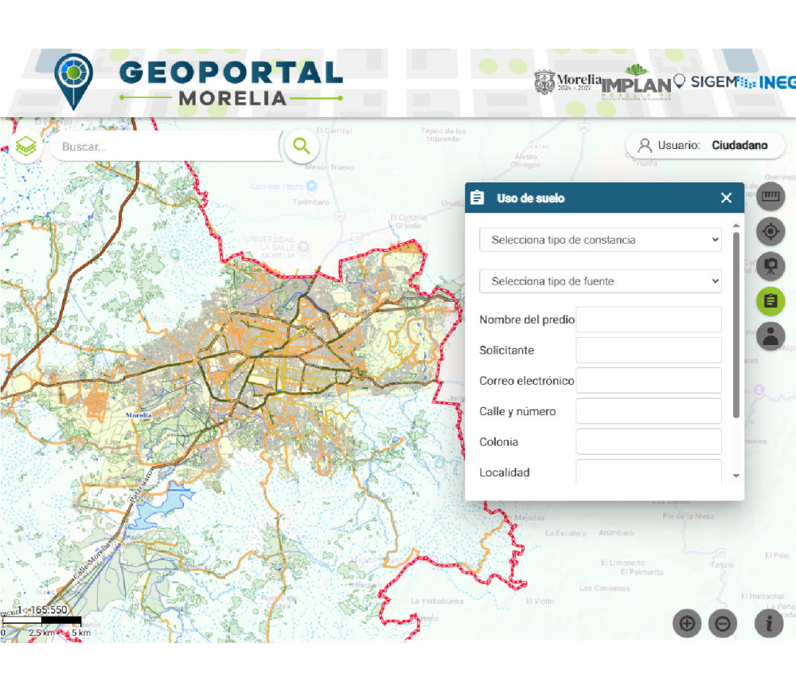Click the Usuario: Ciudadano button

(705, 146)
